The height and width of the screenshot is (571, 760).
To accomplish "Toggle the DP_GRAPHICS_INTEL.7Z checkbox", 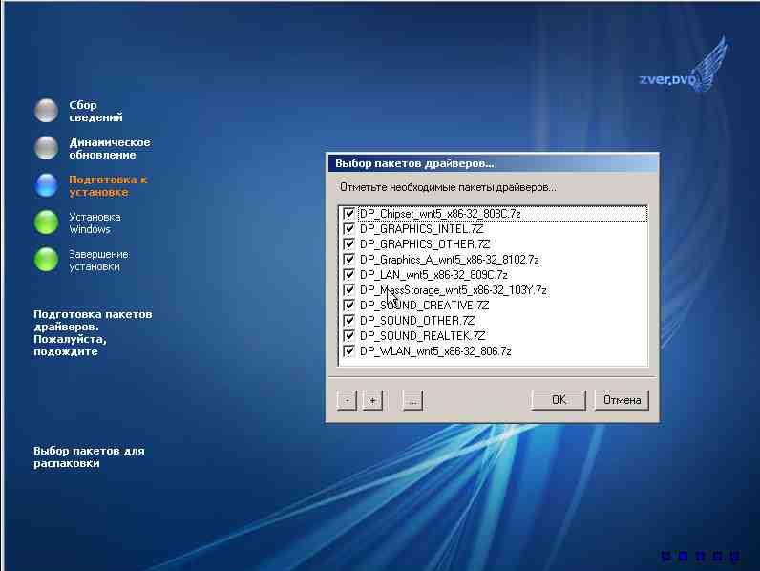I will point(349,229).
